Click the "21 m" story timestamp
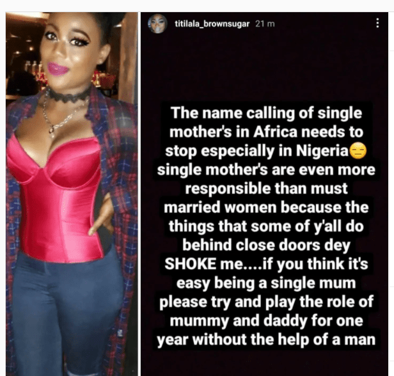The height and width of the screenshot is (376, 394). tap(265, 24)
